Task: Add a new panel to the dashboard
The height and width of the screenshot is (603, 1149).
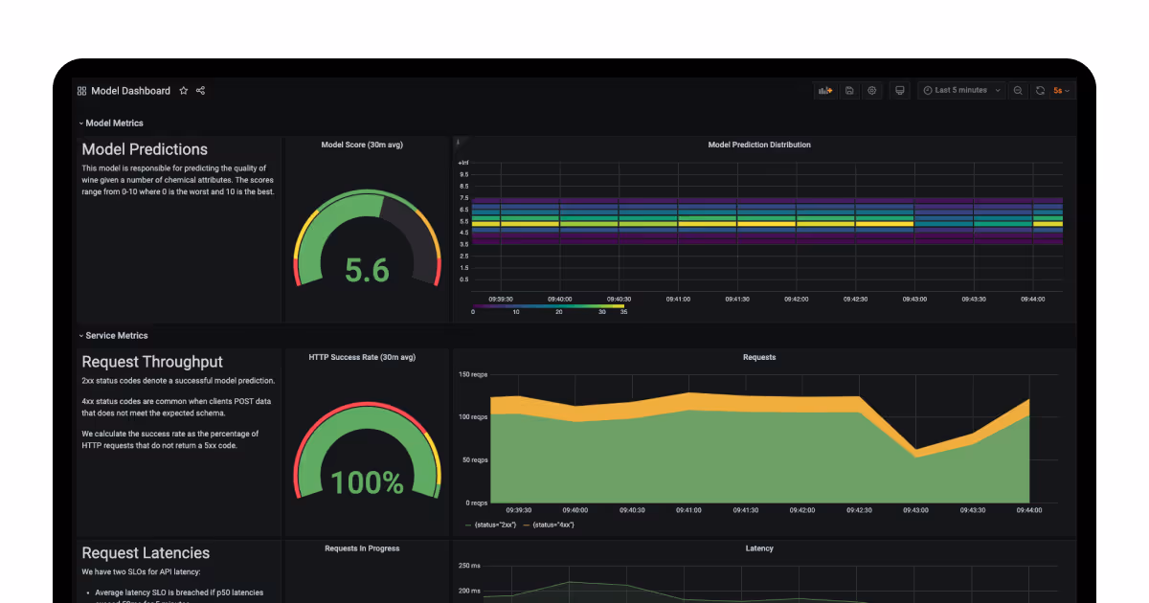Action: point(825,90)
